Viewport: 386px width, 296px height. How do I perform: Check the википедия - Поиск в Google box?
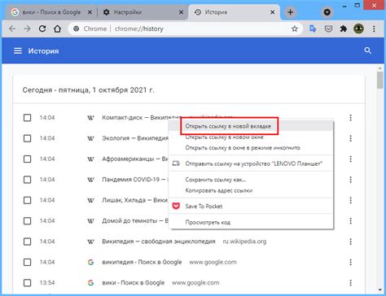[27, 262]
